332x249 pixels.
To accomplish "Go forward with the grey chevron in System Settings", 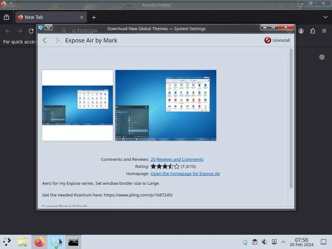I will coord(57,40).
